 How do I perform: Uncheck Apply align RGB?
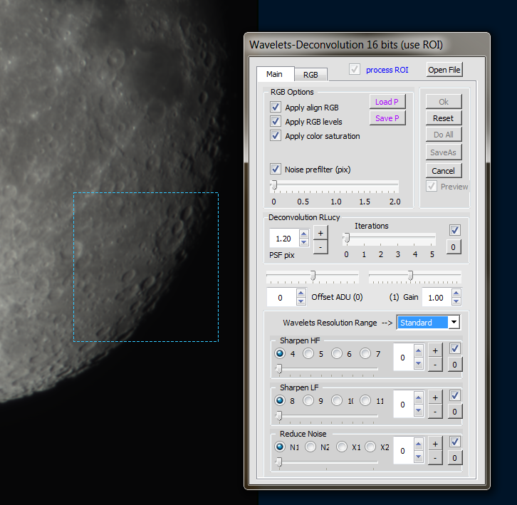(x=276, y=107)
